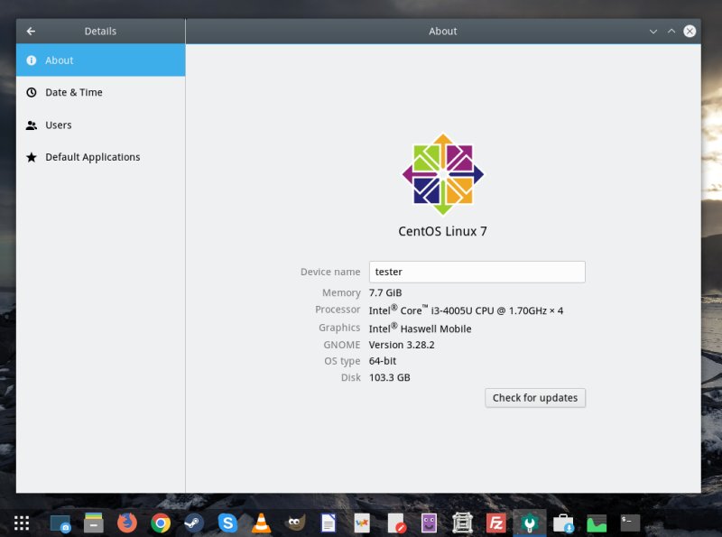Launch the screenshot tool from the dock

click(x=60, y=523)
